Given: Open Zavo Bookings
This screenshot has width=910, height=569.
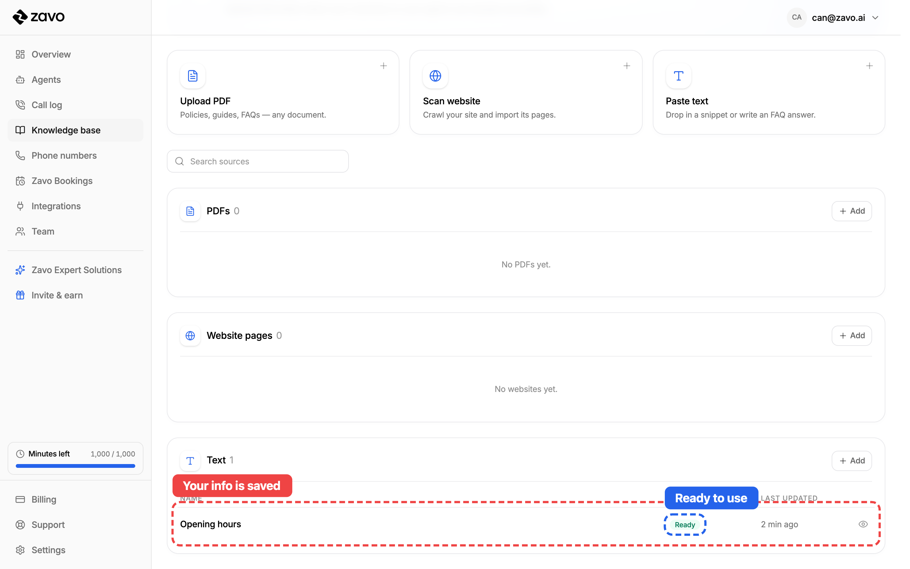Looking at the screenshot, I should (75, 180).
